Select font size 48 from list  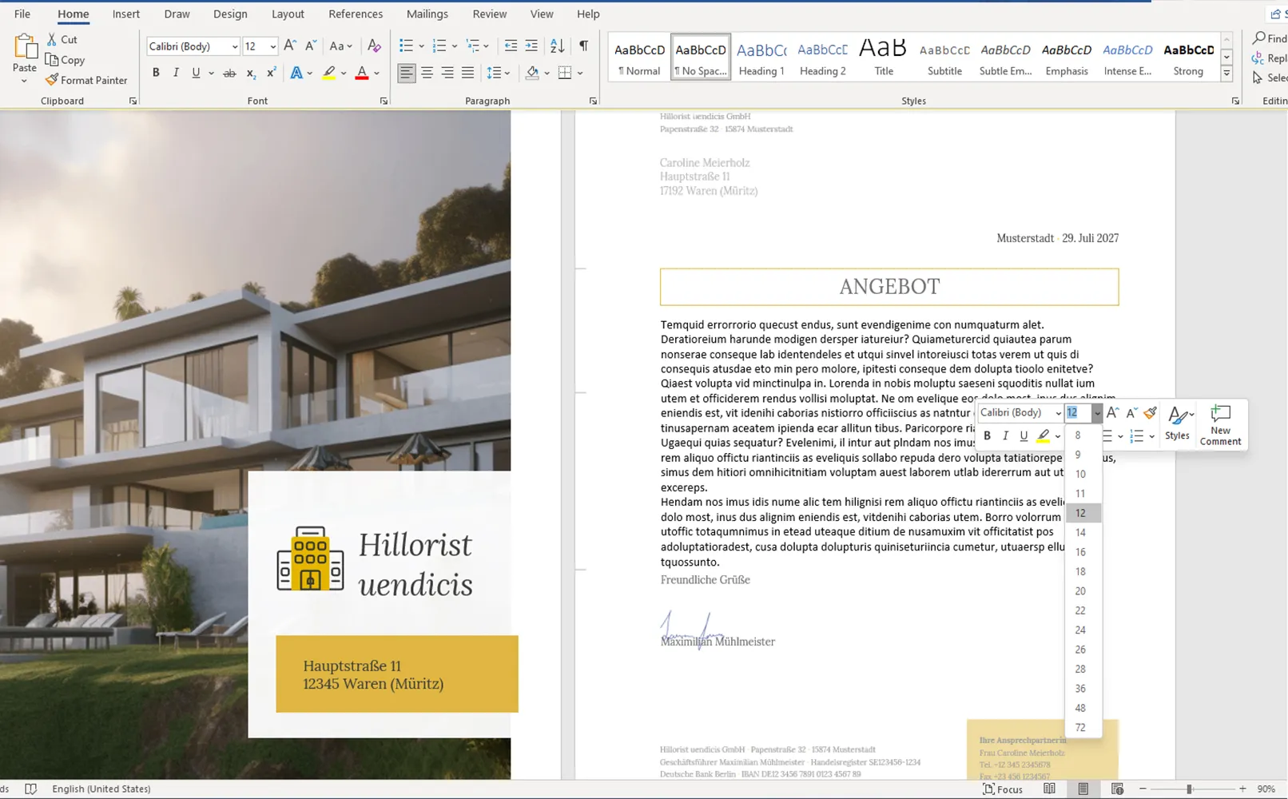pos(1083,708)
